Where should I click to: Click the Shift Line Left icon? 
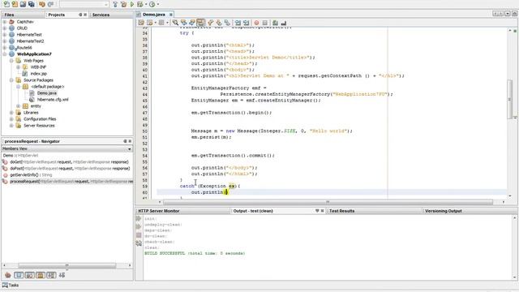238,23
